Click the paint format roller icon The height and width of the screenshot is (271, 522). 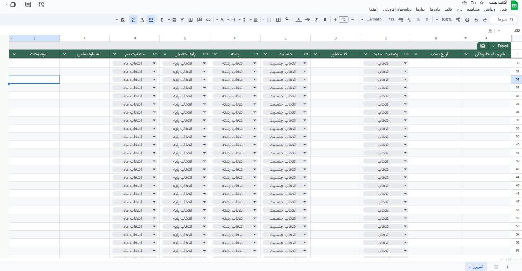(x=458, y=20)
